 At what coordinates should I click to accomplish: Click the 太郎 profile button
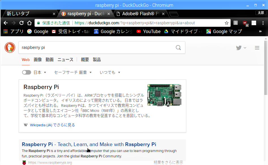[x=261, y=13]
